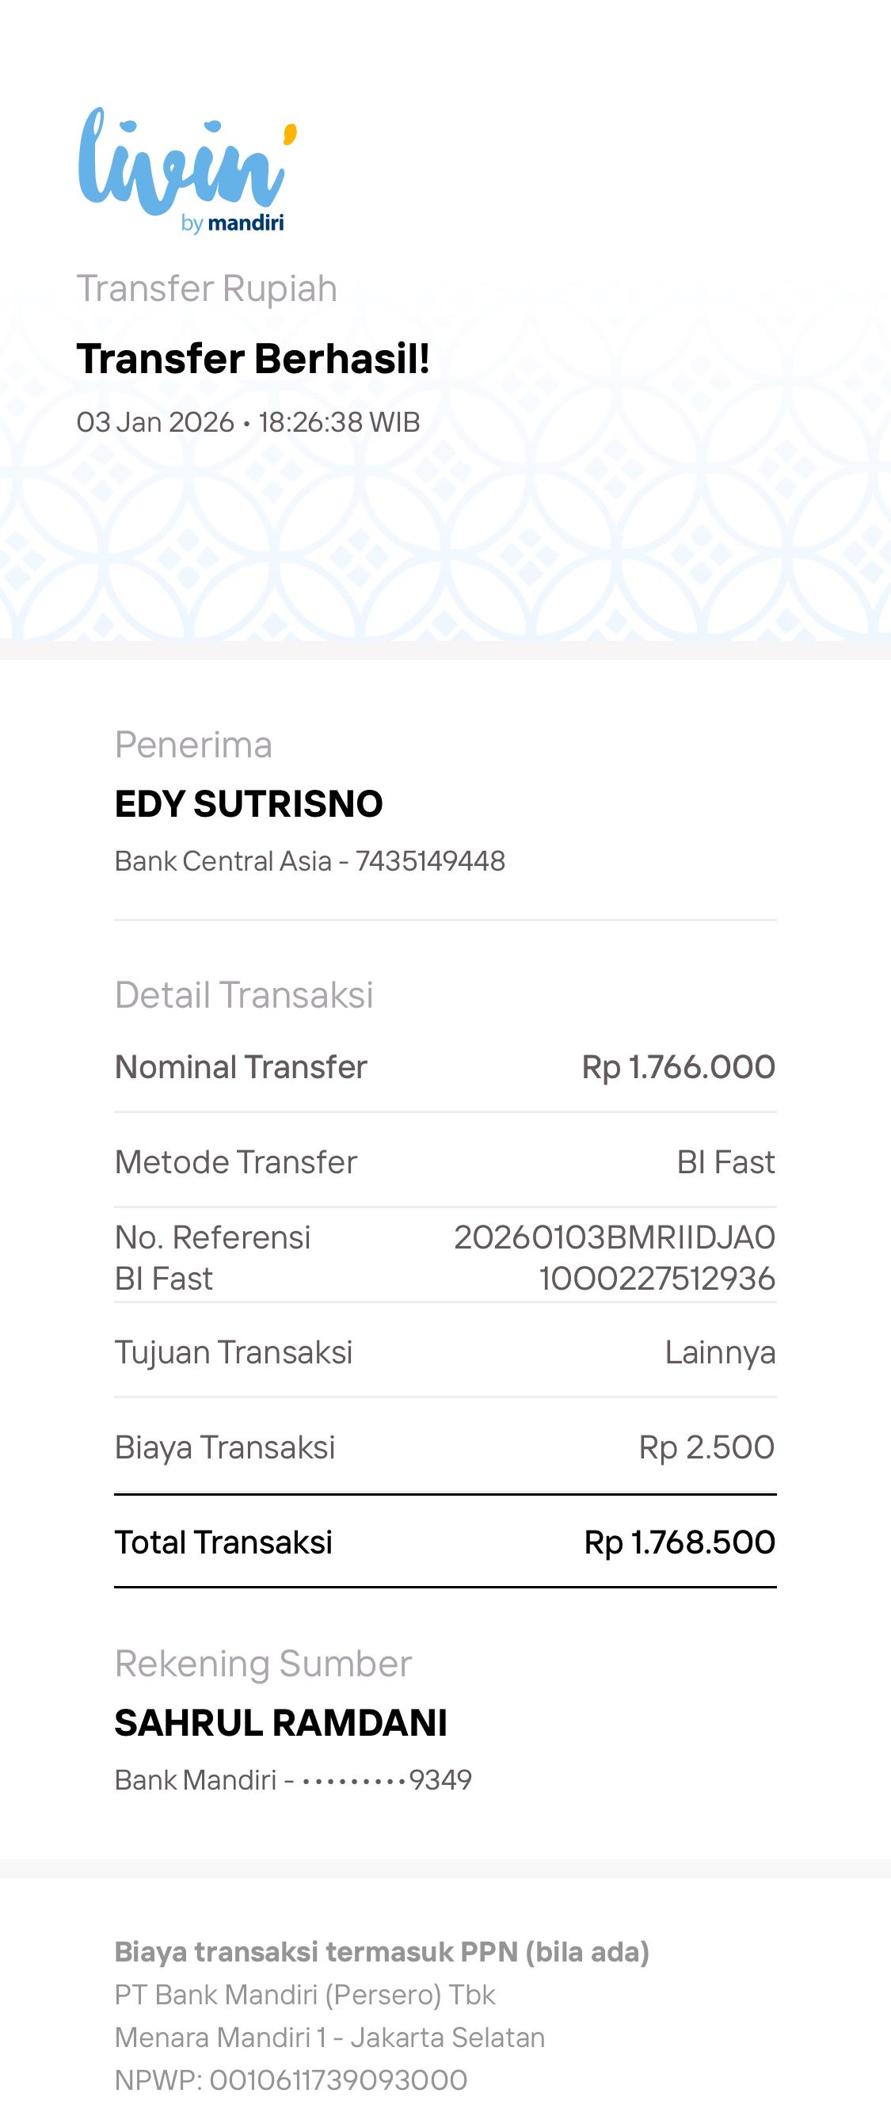The height and width of the screenshot is (2116, 891).
Task: Click the Tujuan Transaksi label
Action: 233,1352
